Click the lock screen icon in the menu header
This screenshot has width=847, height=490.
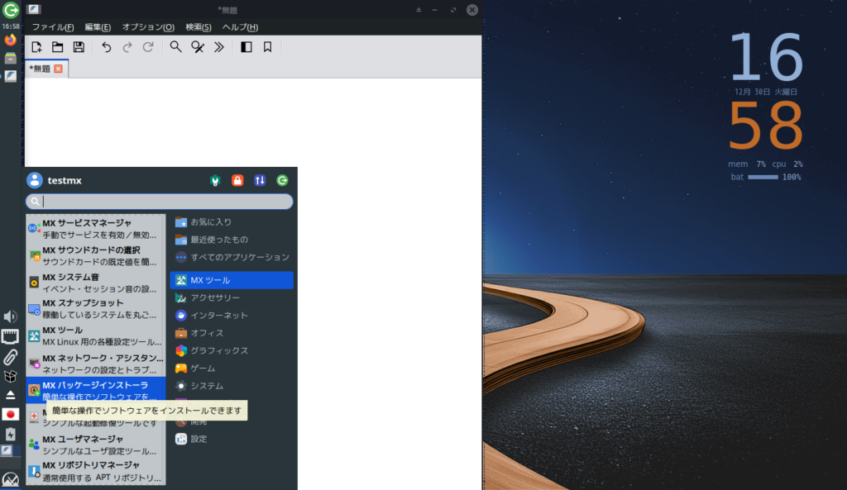[237, 180]
